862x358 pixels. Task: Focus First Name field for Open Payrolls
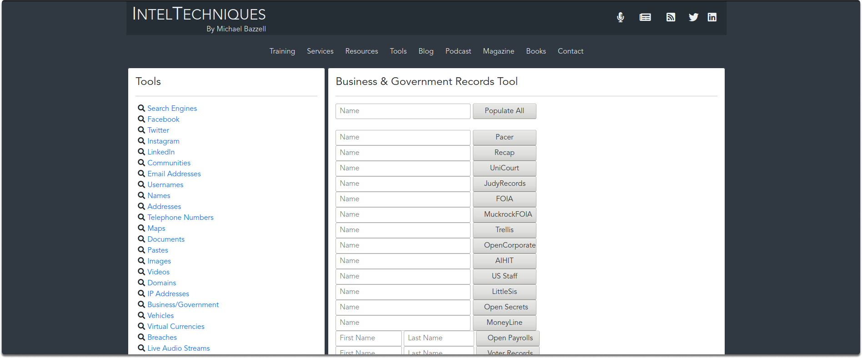[x=369, y=338]
